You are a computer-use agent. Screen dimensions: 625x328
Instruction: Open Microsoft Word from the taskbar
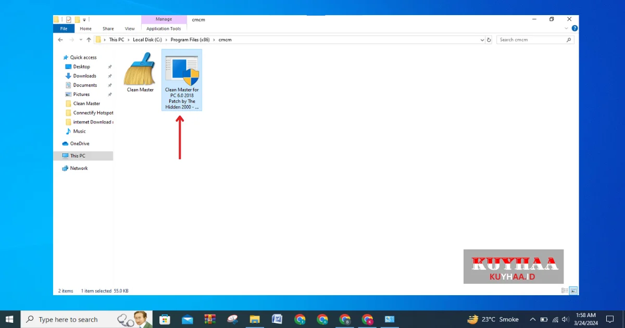(x=277, y=319)
